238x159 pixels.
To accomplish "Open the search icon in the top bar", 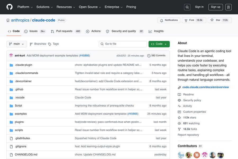I will 187,7.
